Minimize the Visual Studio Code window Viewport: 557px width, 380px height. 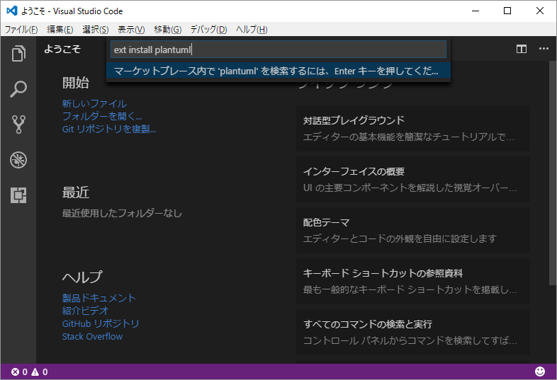pyautogui.click(x=476, y=11)
